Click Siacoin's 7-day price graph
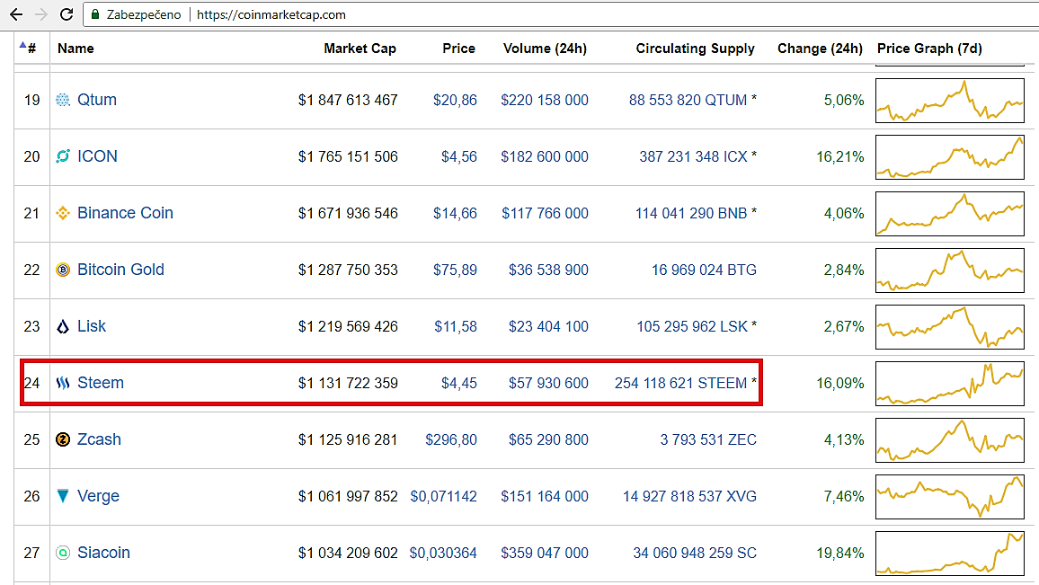This screenshot has height=585, width=1039. [949, 554]
